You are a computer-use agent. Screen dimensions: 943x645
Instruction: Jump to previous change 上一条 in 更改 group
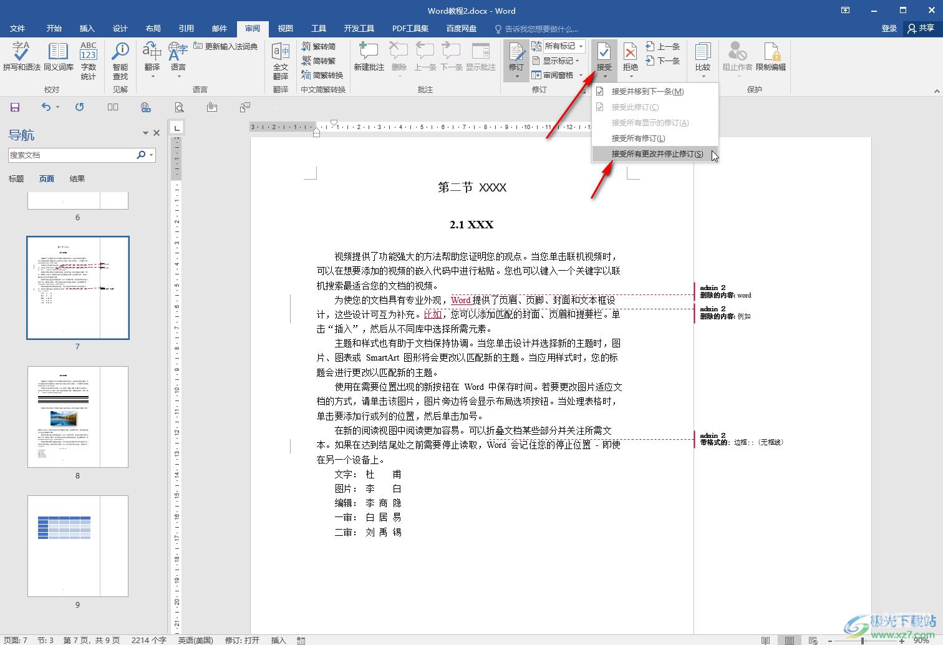click(x=662, y=47)
